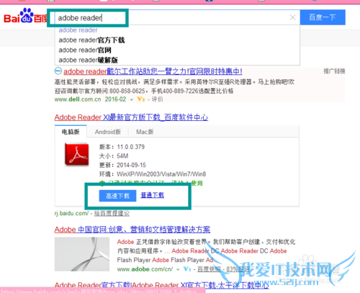Expand dropdown arrow beside dell.com.cn date

pyautogui.click(x=132, y=100)
